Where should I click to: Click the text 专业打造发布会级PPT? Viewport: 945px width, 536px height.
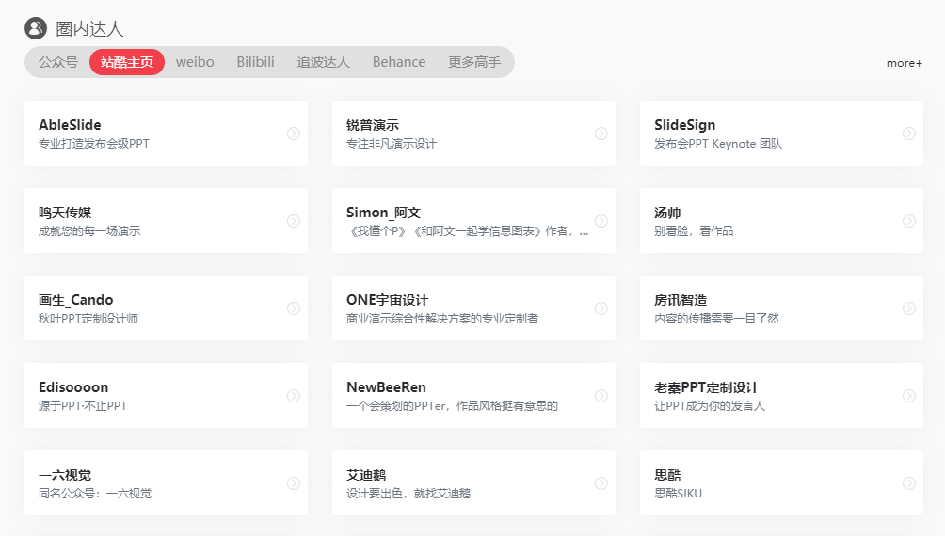coord(93,143)
